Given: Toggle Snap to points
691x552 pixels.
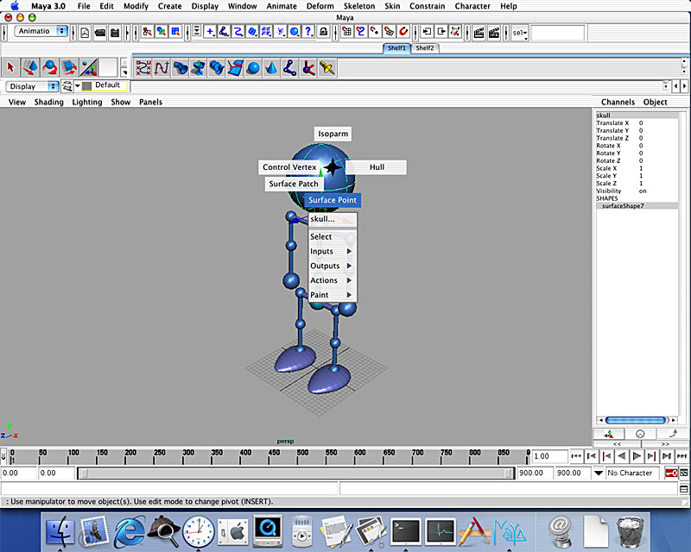Looking at the screenshot, I should coord(375,32).
